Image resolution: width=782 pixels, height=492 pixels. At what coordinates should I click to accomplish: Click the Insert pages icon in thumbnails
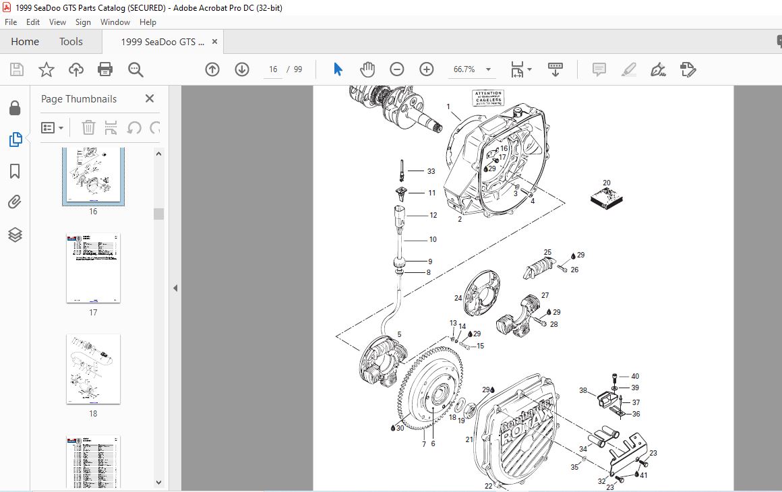(111, 127)
